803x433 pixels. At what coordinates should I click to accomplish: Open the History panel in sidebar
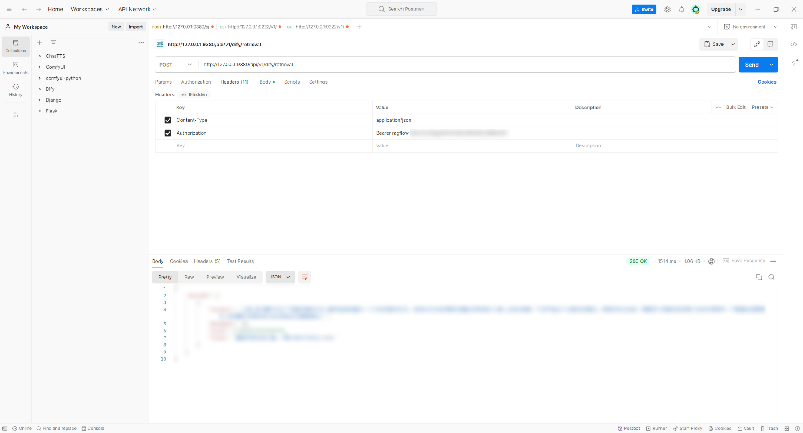pos(15,89)
